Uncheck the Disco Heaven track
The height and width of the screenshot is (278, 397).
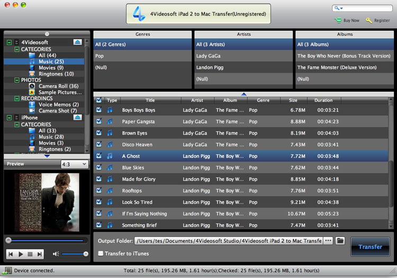click(98, 145)
